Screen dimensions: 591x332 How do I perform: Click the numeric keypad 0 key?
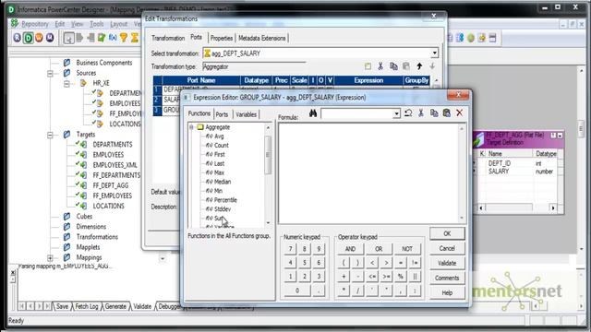click(x=297, y=290)
